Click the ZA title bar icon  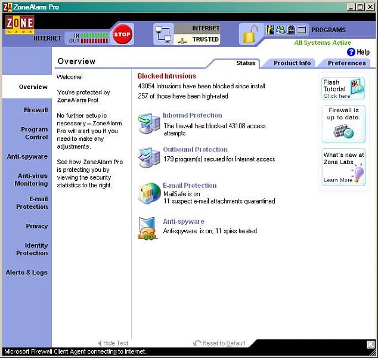(x=8, y=7)
